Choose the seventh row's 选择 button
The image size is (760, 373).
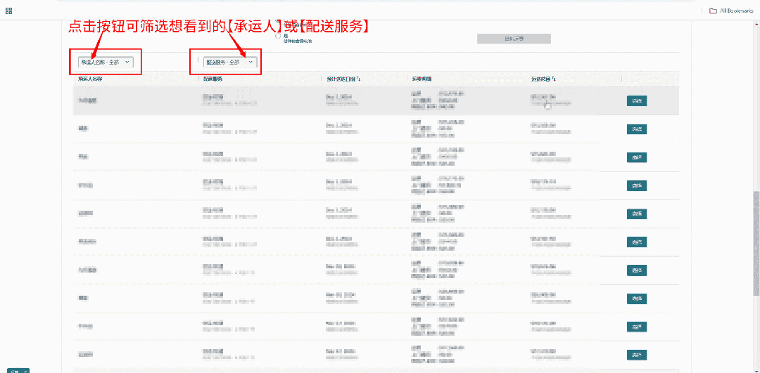coord(636,270)
